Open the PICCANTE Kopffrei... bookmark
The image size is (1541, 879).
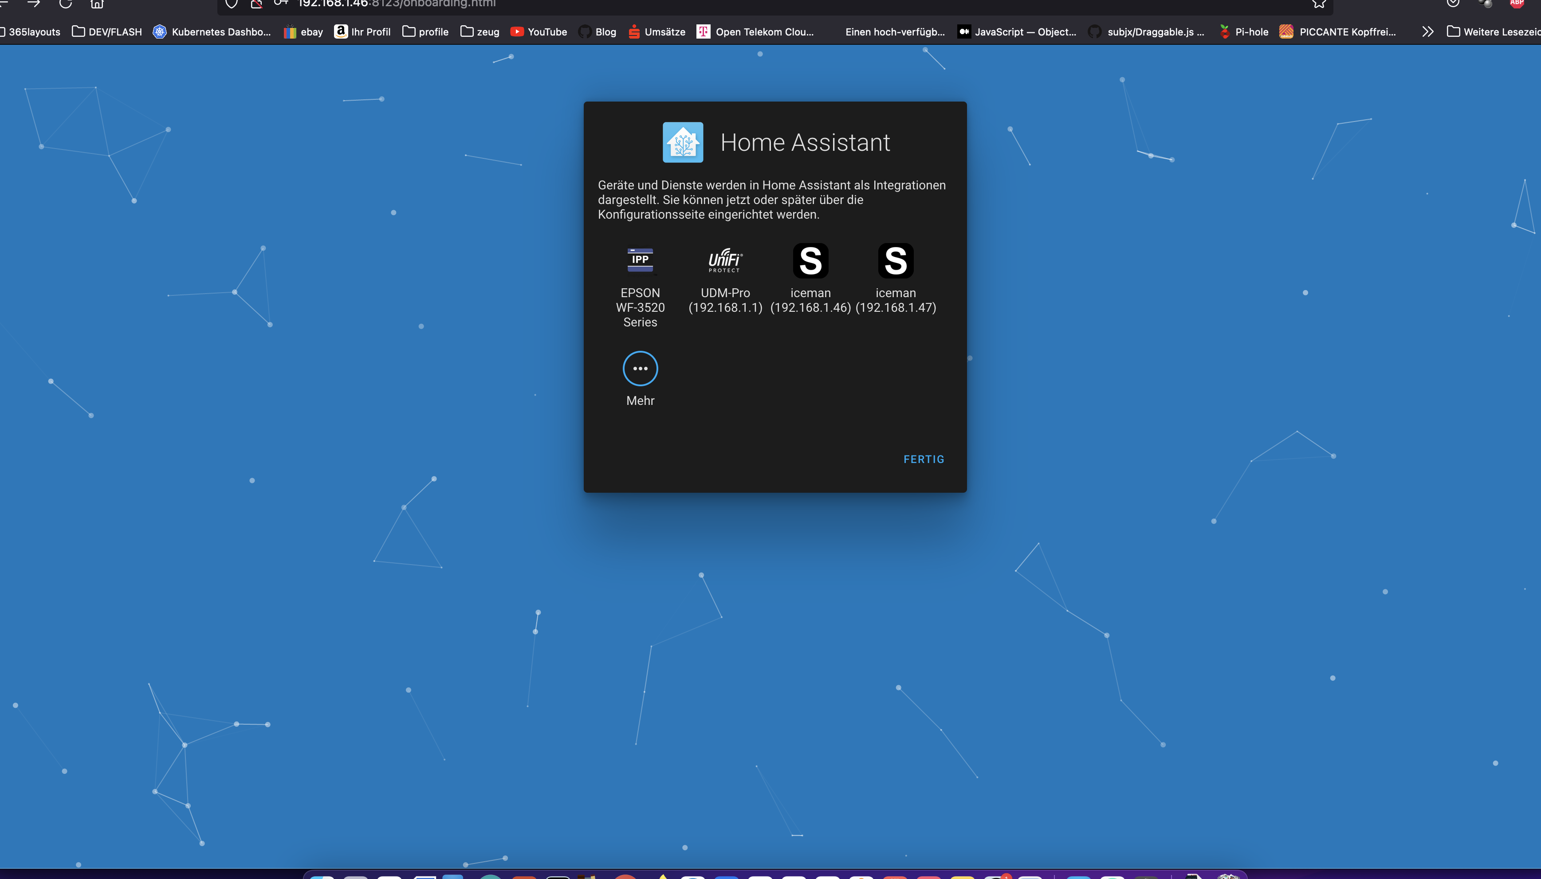click(1338, 32)
